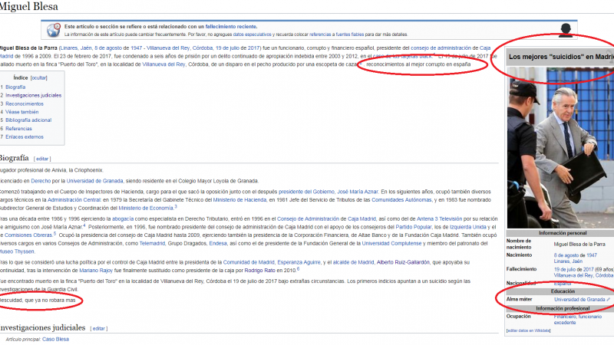Open the 'Mariano Rajoy' link

pyautogui.click(x=96, y=271)
